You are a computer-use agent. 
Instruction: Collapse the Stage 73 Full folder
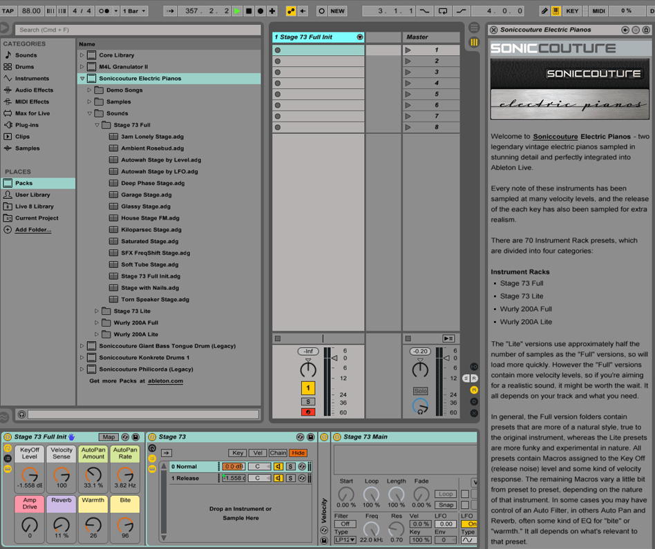(x=97, y=125)
